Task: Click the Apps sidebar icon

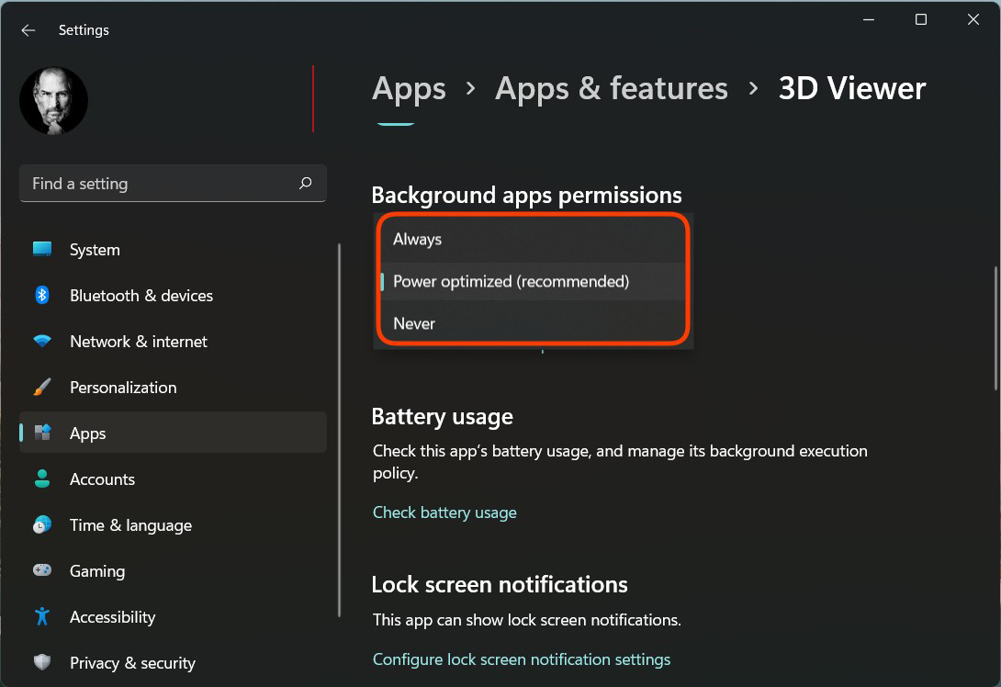Action: point(42,433)
